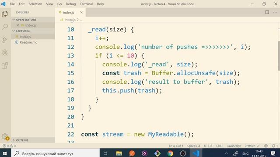Viewport: 280px width, 157px height.
Task: Open the Extensions view
Action: [x=5, y=65]
